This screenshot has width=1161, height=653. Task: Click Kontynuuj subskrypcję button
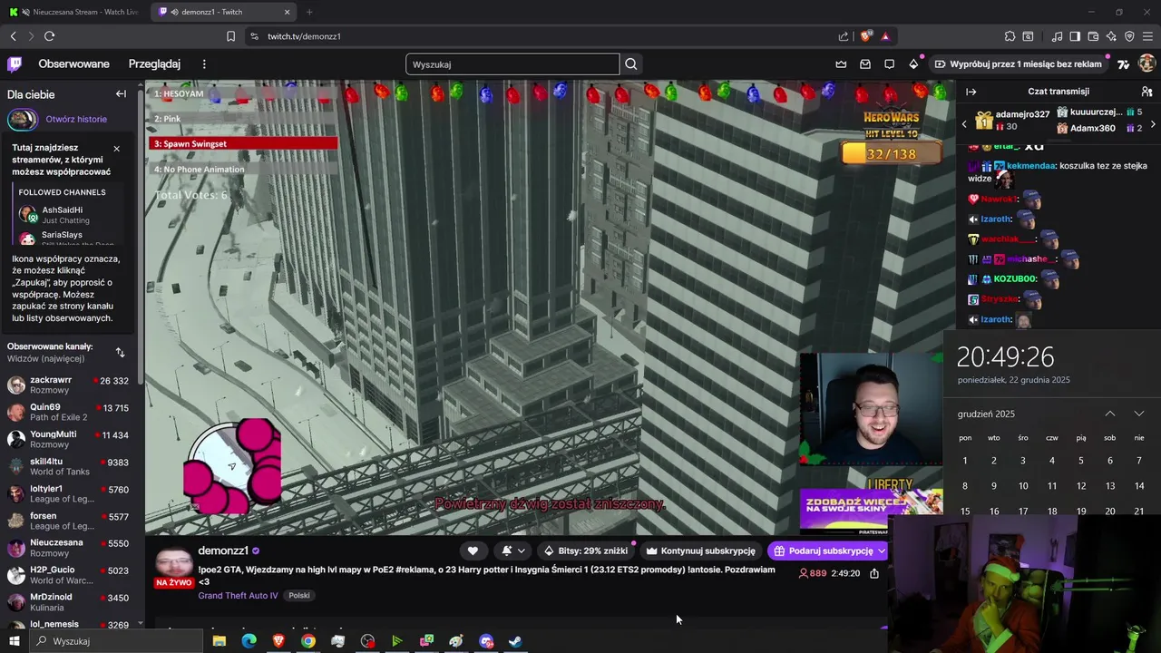(x=700, y=551)
